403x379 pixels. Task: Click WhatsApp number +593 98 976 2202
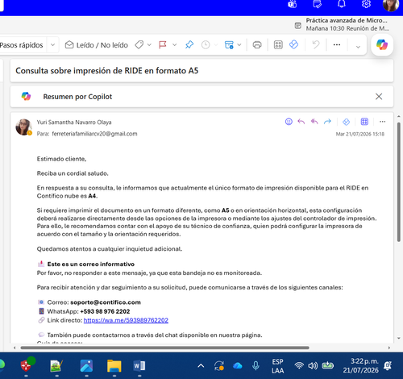(105, 311)
